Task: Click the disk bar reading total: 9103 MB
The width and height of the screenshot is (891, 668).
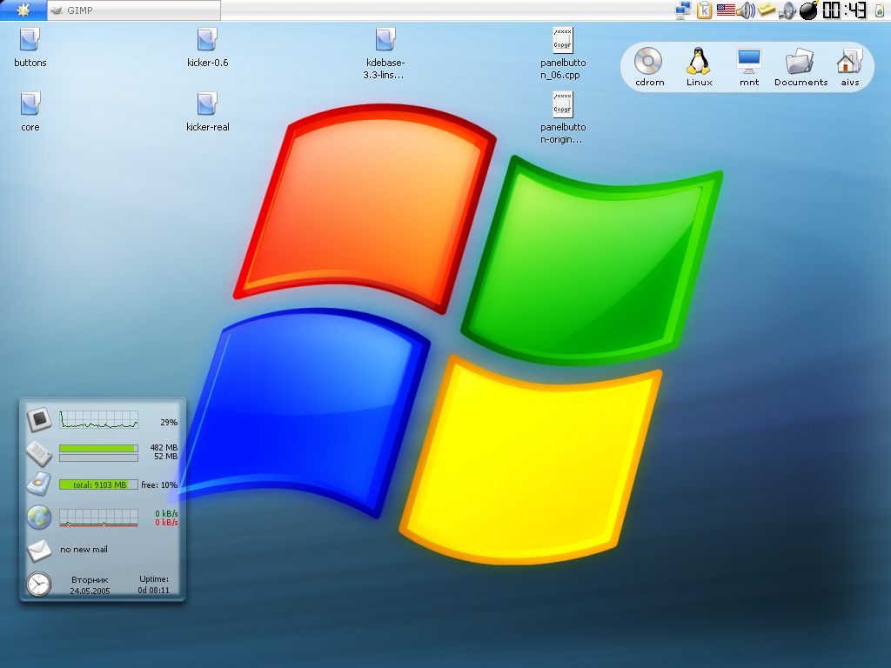Action: 98,484
